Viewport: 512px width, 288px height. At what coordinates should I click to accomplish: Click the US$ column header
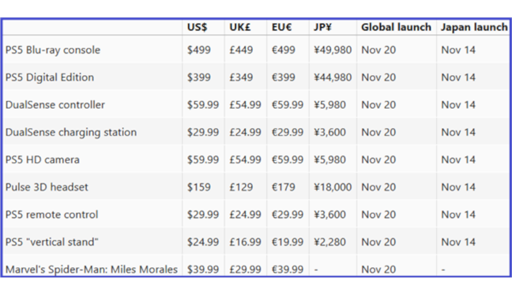pos(197,27)
